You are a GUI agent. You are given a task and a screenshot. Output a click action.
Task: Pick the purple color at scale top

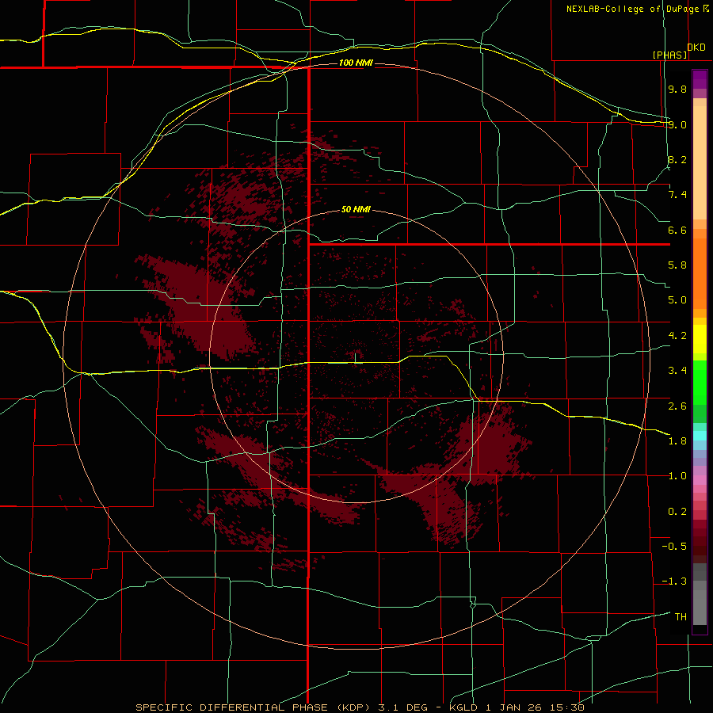pyautogui.click(x=700, y=79)
